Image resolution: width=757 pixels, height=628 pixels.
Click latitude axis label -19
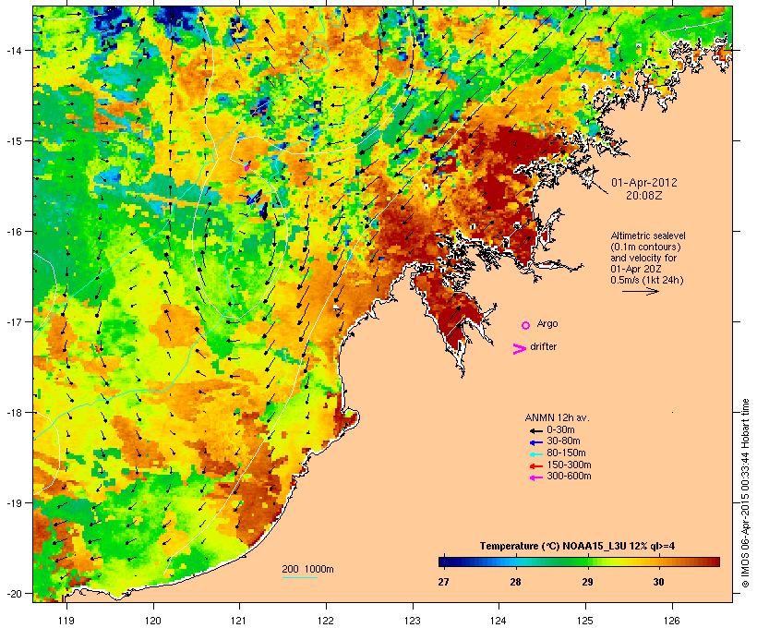coord(14,503)
